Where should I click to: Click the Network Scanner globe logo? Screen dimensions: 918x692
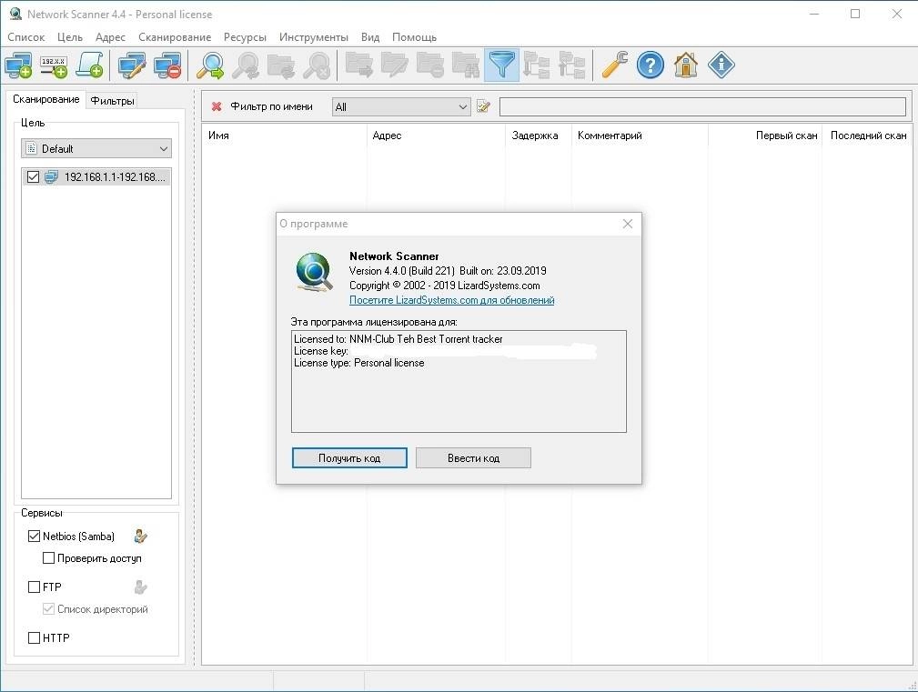coord(314,272)
